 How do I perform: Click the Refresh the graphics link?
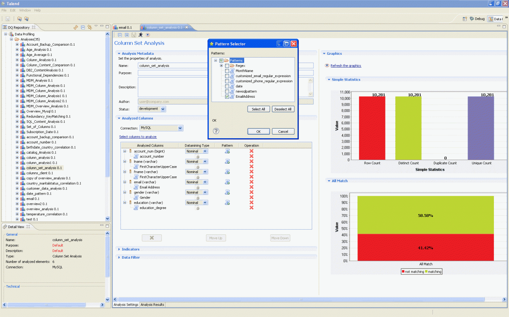click(346, 66)
